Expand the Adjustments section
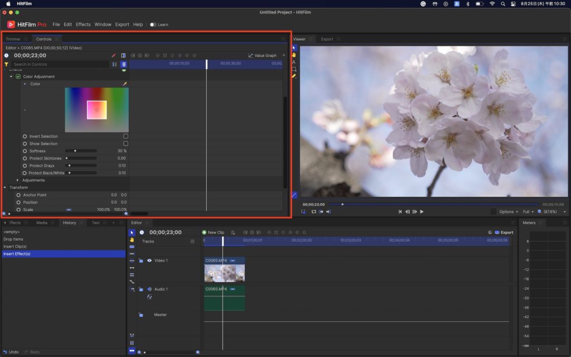 coord(17,180)
